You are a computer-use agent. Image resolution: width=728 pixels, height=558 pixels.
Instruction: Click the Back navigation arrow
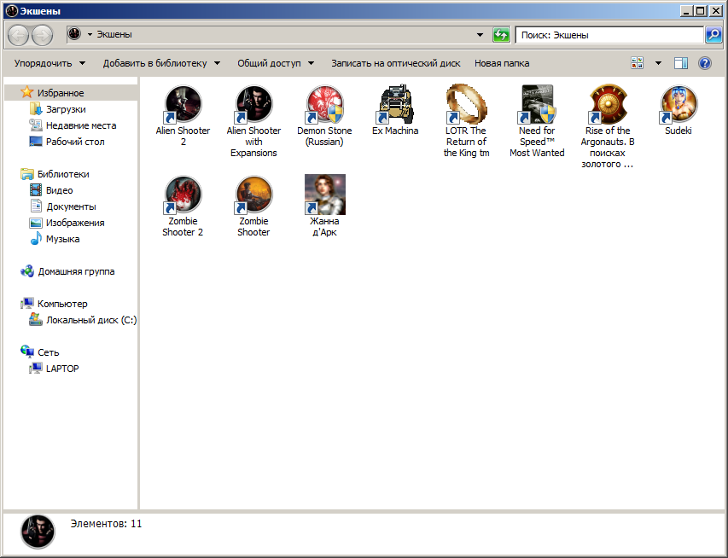pyautogui.click(x=19, y=35)
